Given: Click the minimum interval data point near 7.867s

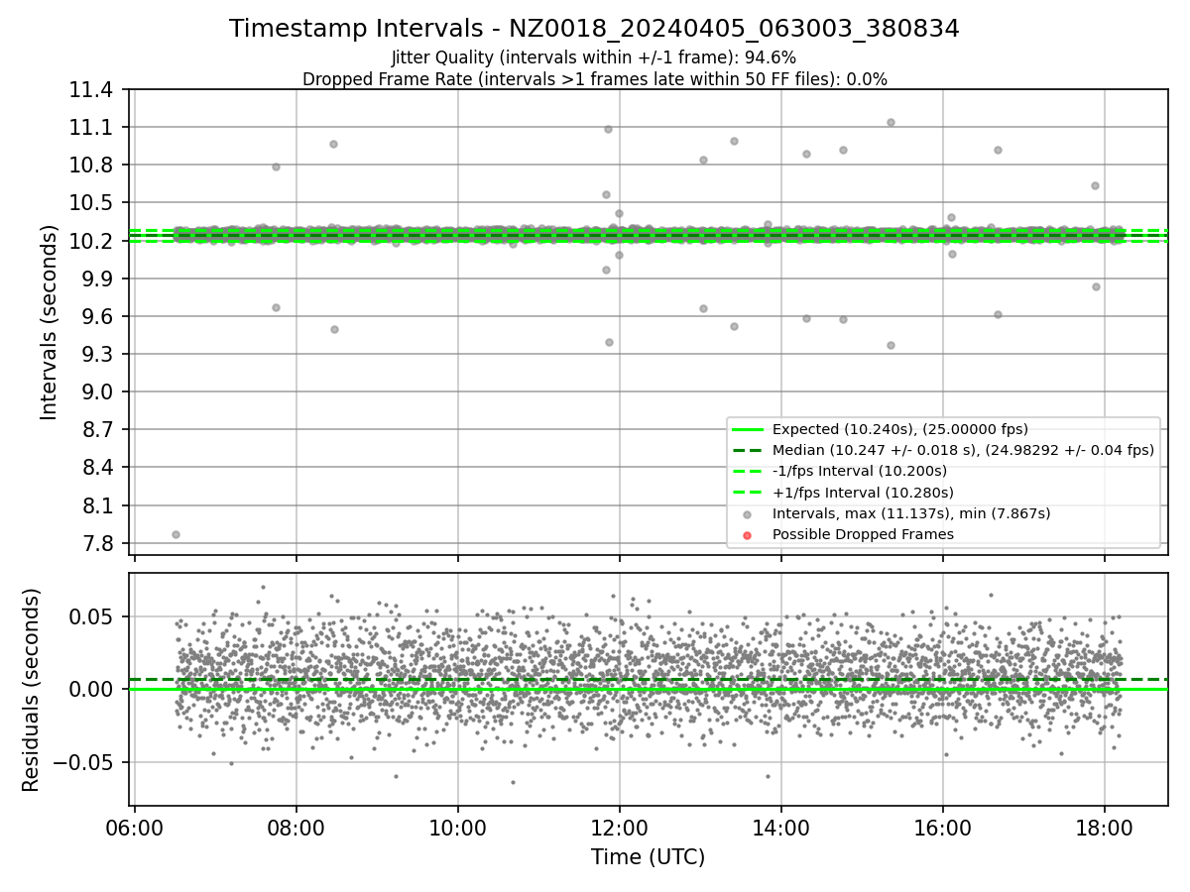Looking at the screenshot, I should (x=176, y=534).
